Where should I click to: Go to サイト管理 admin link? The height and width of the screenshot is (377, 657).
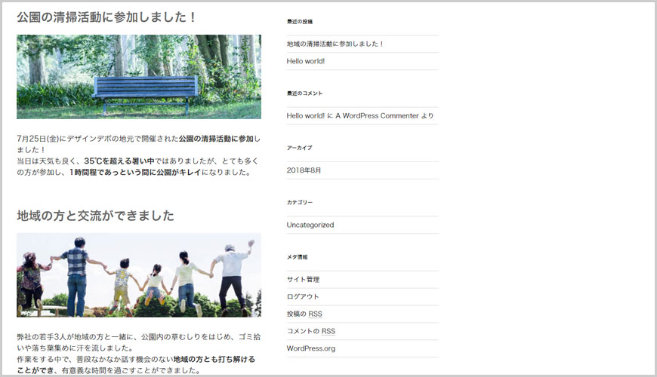(x=303, y=280)
